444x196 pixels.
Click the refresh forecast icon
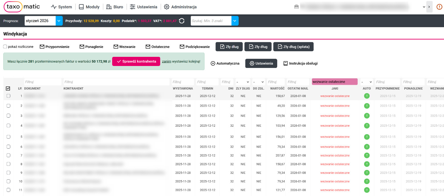(182, 21)
